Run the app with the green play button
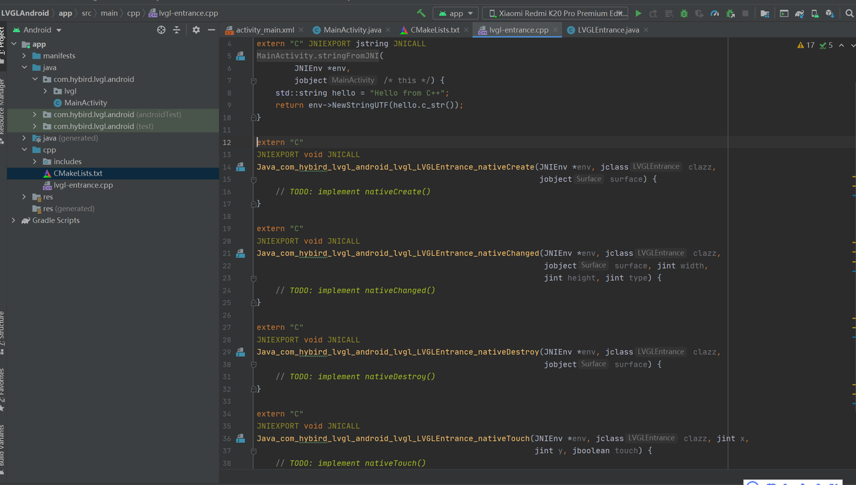The height and width of the screenshot is (485, 856). [638, 13]
